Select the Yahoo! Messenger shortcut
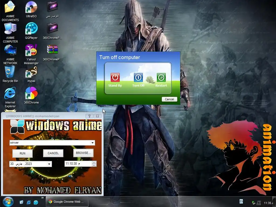The image size is (276, 207). tap(31, 50)
